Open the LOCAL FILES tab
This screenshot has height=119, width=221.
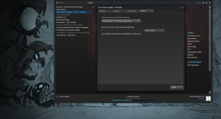tap(133, 11)
